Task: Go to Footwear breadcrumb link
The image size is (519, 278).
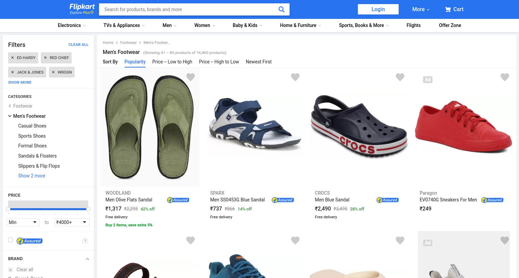Action: pyautogui.click(x=128, y=43)
